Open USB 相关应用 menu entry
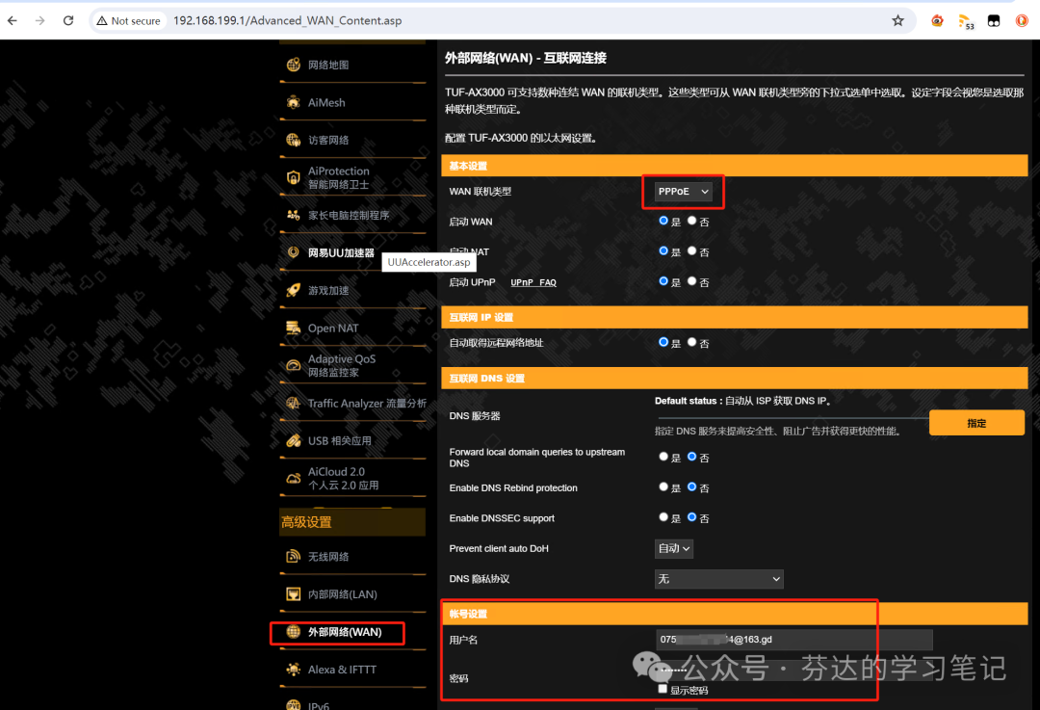The width and height of the screenshot is (1040, 710). [340, 440]
